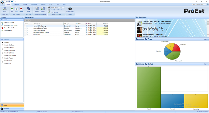Switch to the Estimate ribbon tab

click(x=16, y=5)
